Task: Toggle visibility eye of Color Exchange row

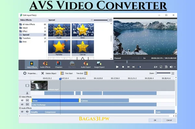Action: (22, 104)
